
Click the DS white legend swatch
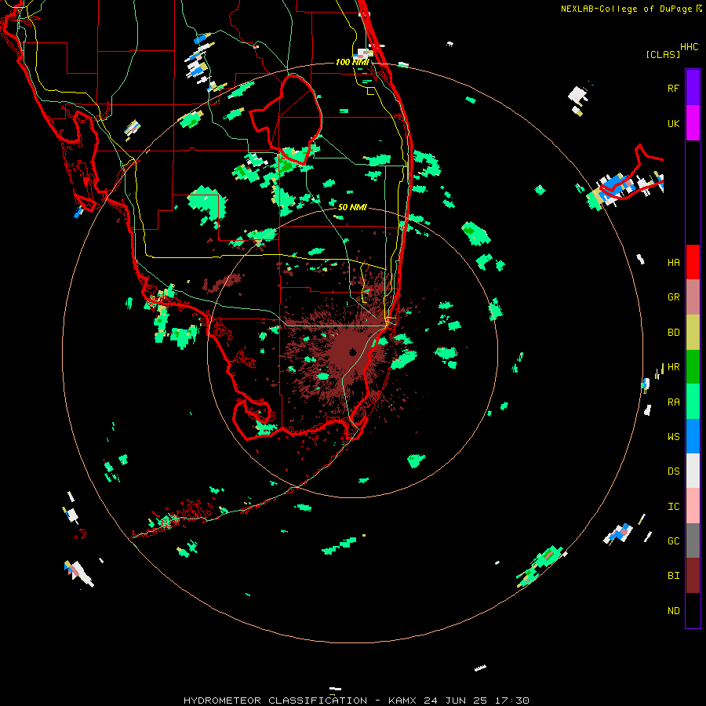pos(693,471)
